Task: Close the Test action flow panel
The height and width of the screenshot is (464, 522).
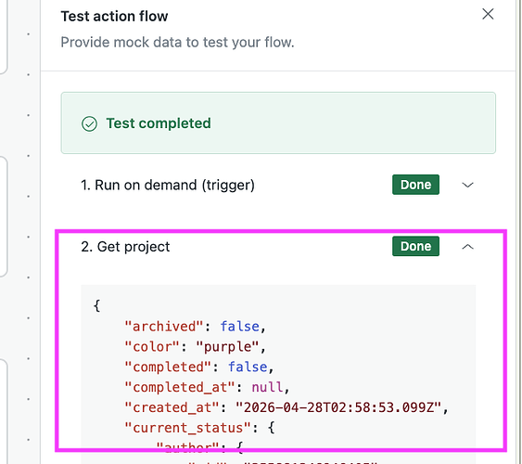Action: 488,14
